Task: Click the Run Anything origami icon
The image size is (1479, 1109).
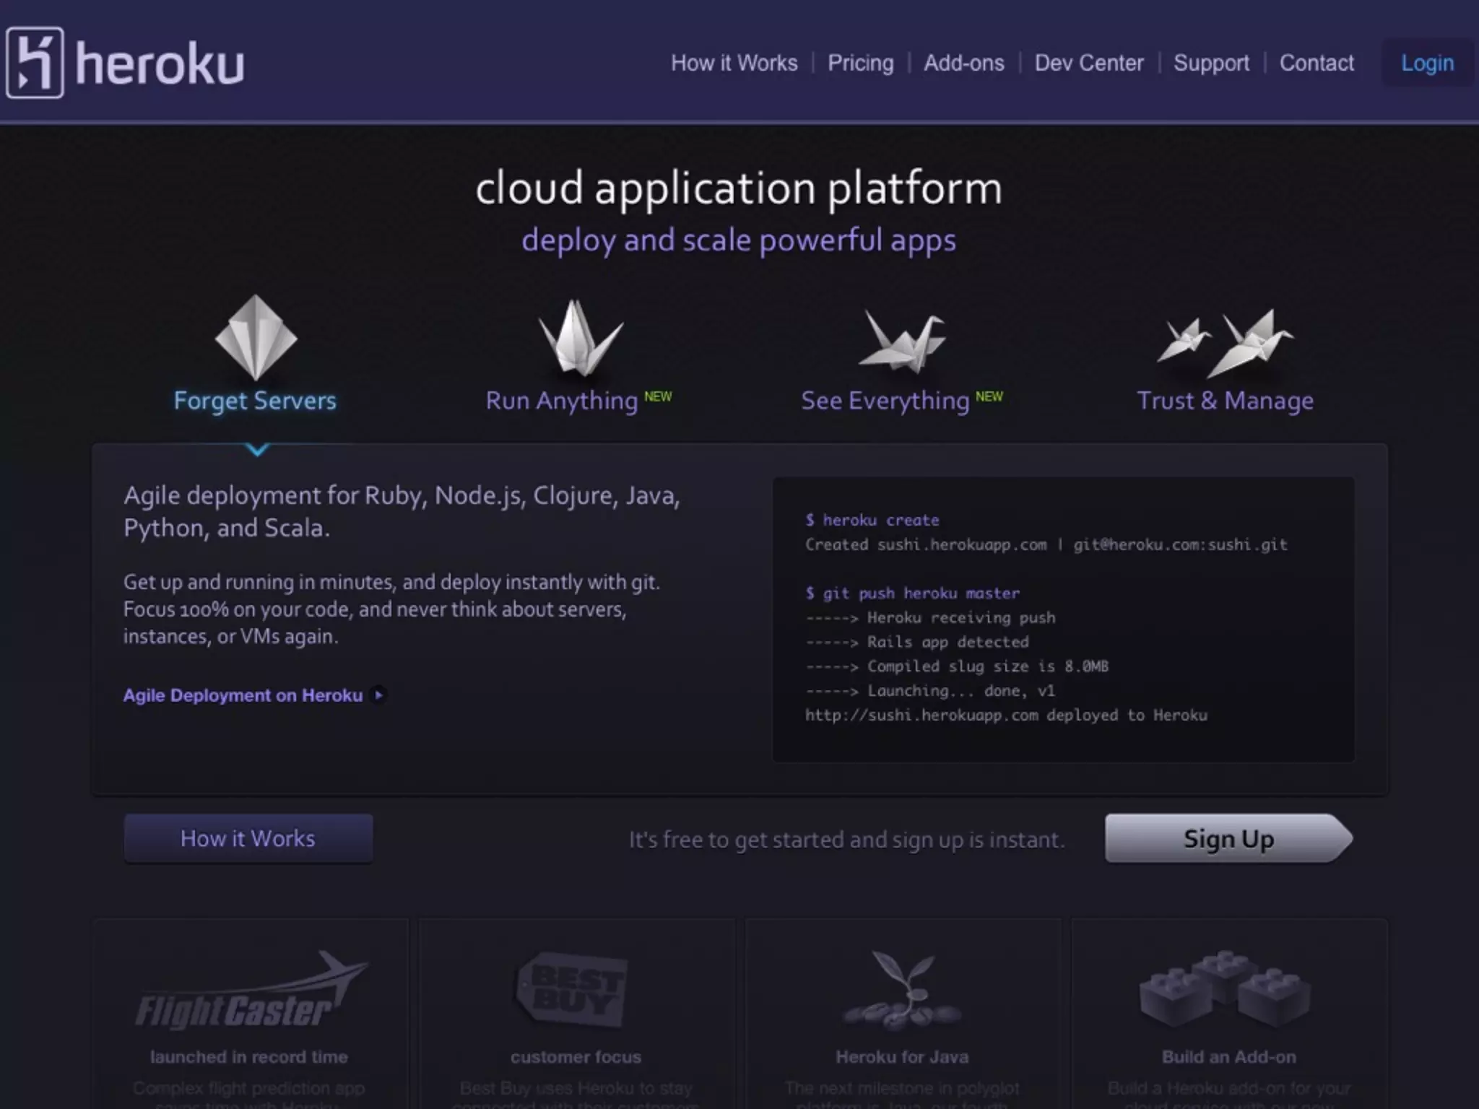Action: tap(579, 338)
